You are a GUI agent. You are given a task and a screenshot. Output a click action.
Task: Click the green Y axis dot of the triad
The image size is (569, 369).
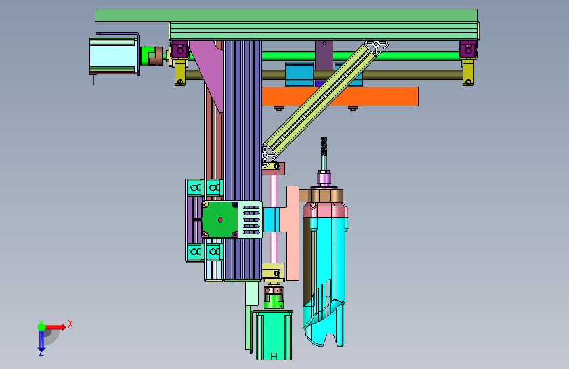[x=41, y=327]
